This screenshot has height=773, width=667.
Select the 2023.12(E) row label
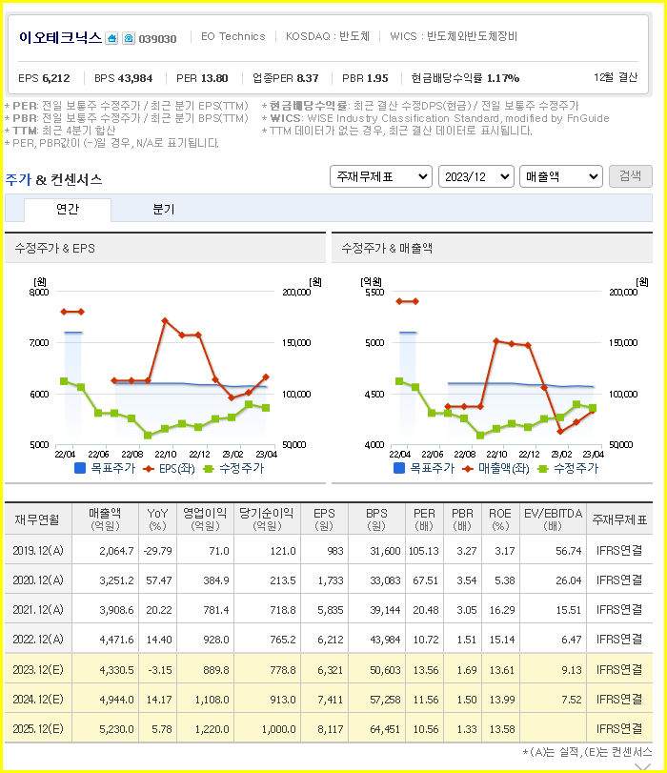tap(38, 670)
